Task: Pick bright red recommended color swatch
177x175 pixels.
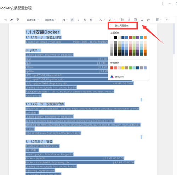Action: click(112, 68)
